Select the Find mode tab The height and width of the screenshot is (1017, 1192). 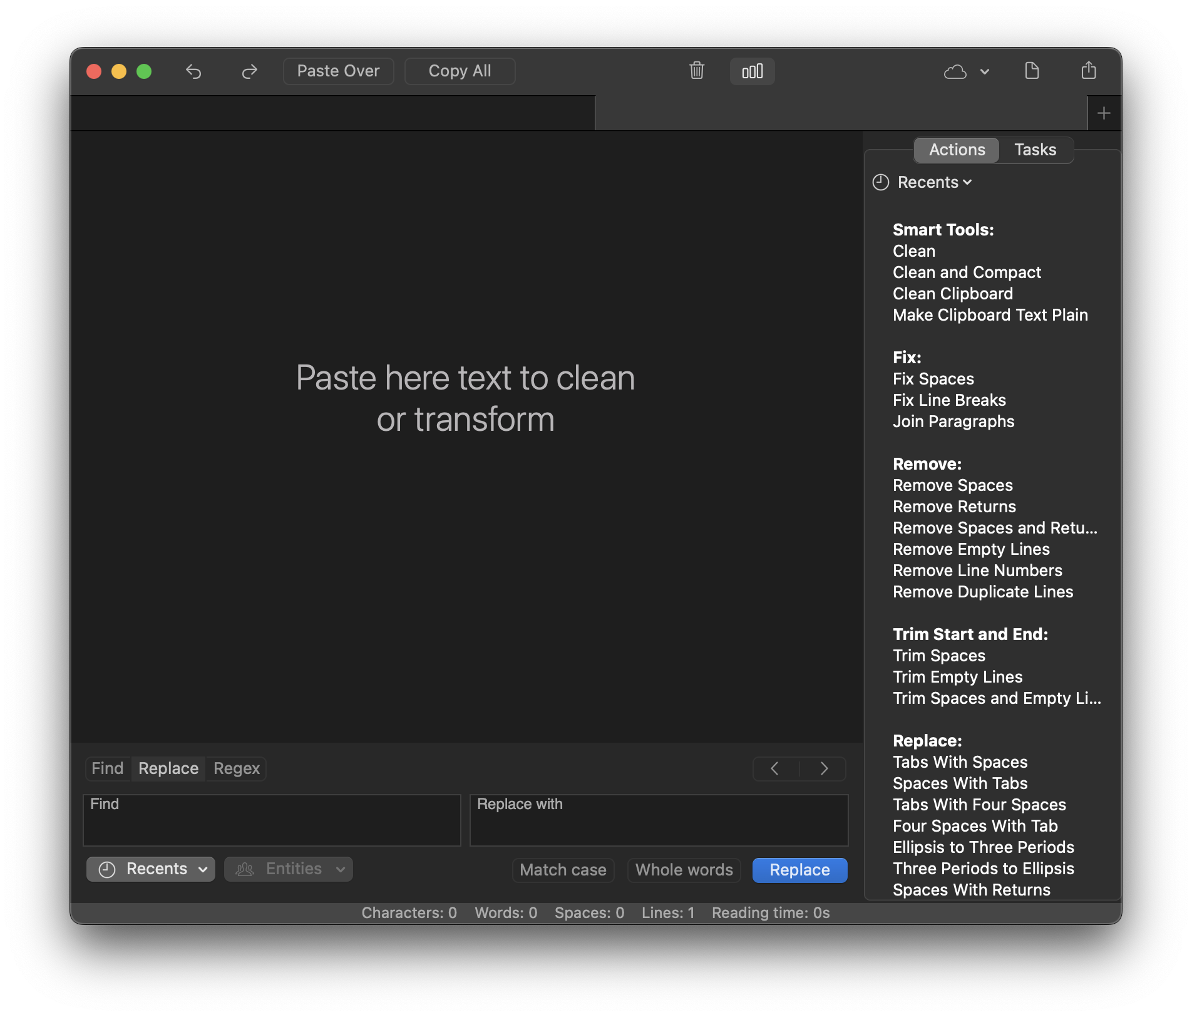pos(108,768)
